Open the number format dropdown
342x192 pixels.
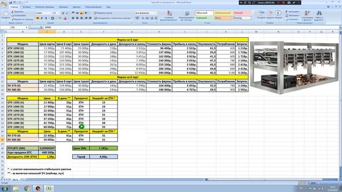click(156, 13)
